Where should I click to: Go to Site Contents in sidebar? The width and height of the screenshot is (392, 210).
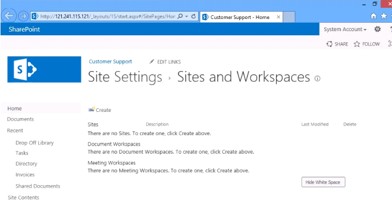pyautogui.click(x=23, y=197)
